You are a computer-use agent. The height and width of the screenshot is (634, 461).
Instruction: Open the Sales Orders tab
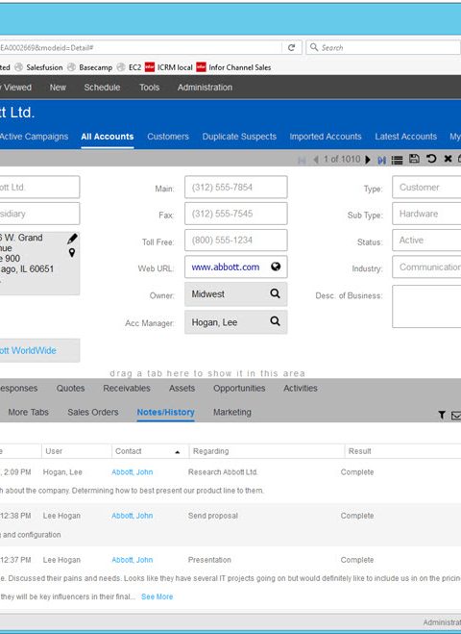point(93,412)
